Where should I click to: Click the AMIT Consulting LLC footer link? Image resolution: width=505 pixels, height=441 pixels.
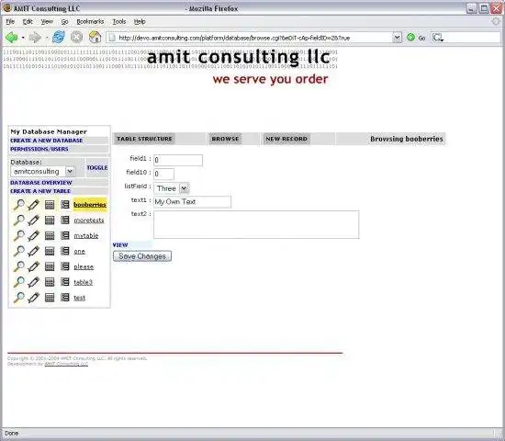click(x=66, y=364)
